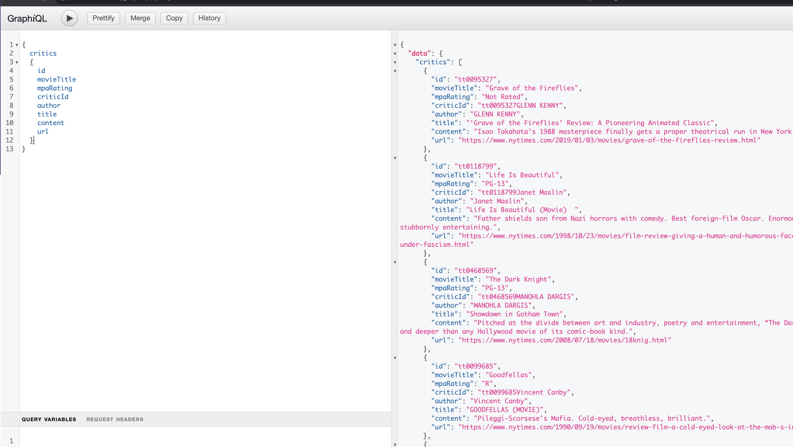
Task: Collapse the fold arrow on query line 1
Action: click(x=17, y=45)
